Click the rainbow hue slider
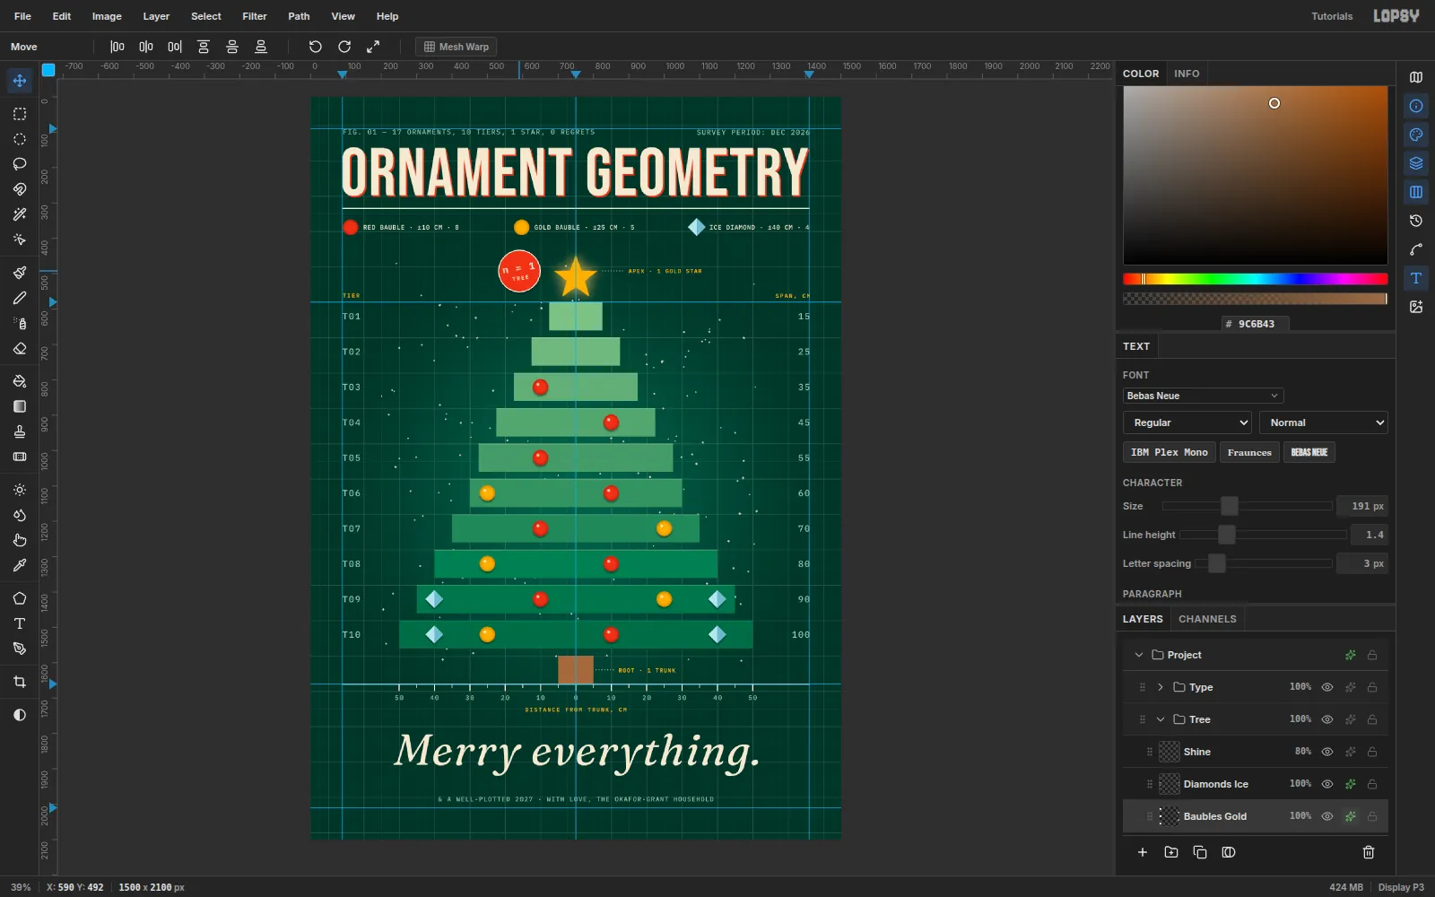The width and height of the screenshot is (1435, 897). [1256, 279]
